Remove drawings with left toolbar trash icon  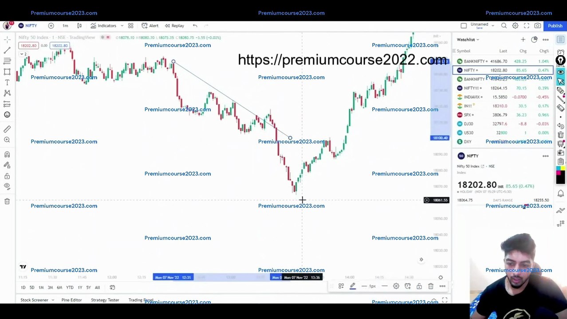click(x=7, y=201)
